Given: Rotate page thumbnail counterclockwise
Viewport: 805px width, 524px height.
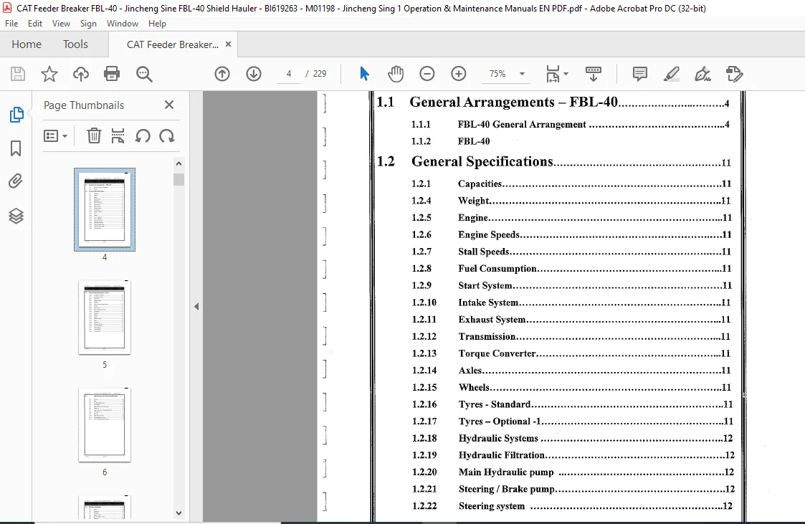Looking at the screenshot, I should (143, 136).
